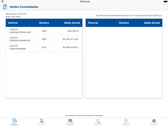Tap the account number *9173
The image size is (168, 126).
[x=44, y=47]
